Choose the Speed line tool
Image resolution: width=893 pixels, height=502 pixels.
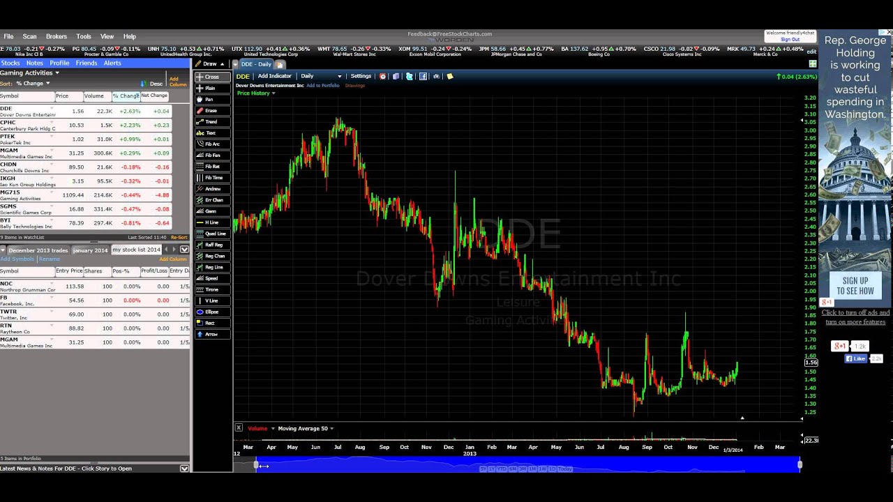tap(212, 278)
